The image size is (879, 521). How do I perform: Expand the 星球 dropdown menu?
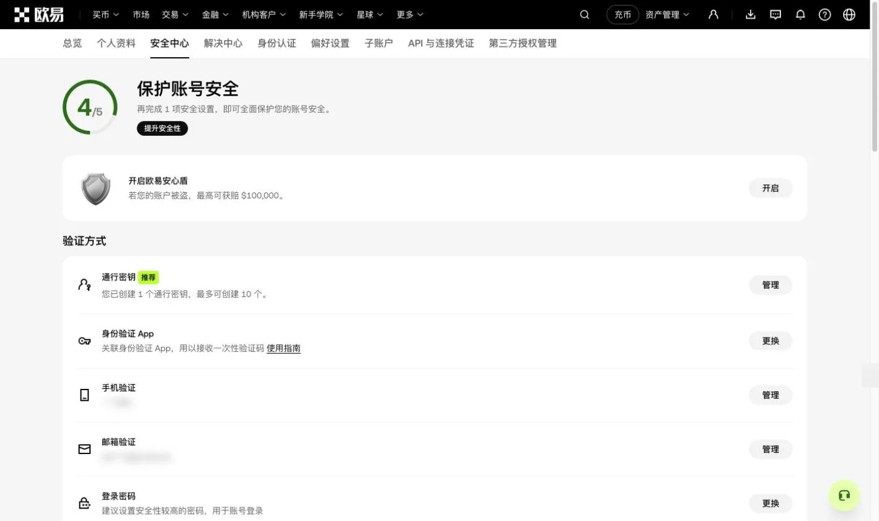[370, 14]
